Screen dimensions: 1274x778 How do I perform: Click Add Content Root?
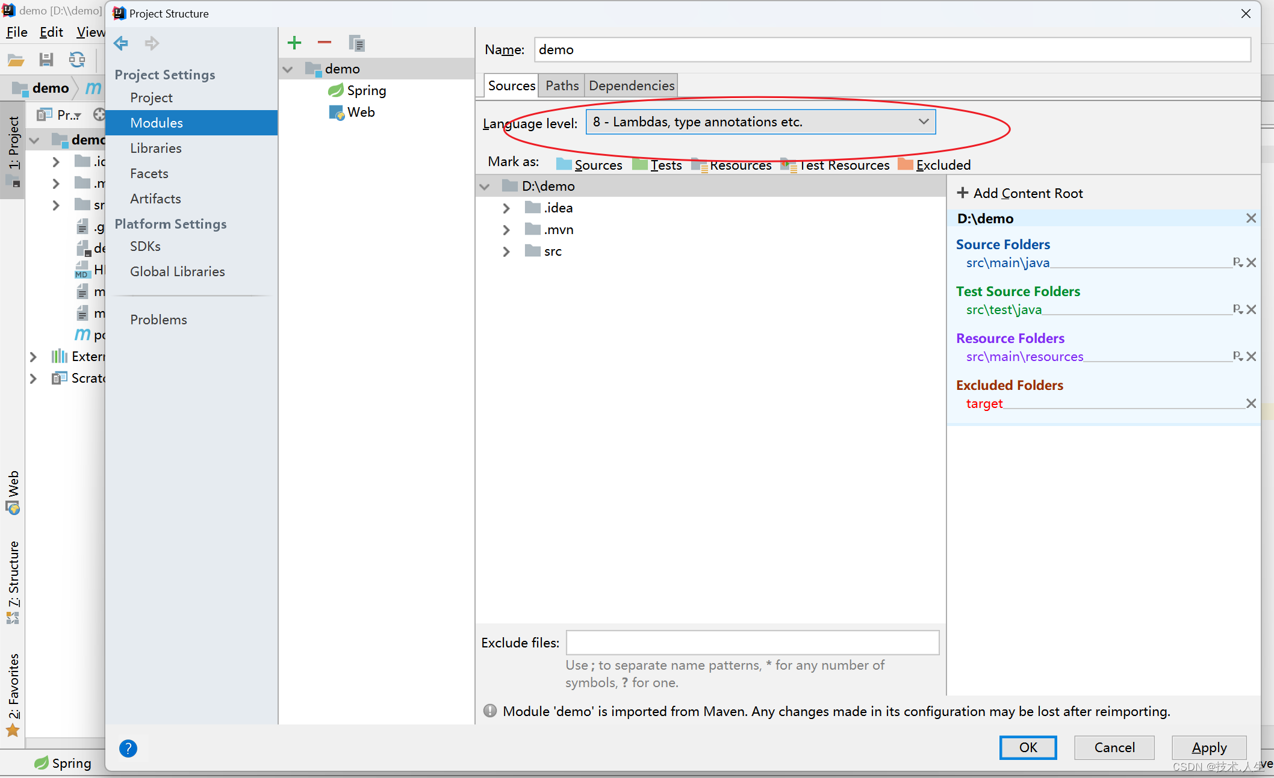click(1020, 193)
